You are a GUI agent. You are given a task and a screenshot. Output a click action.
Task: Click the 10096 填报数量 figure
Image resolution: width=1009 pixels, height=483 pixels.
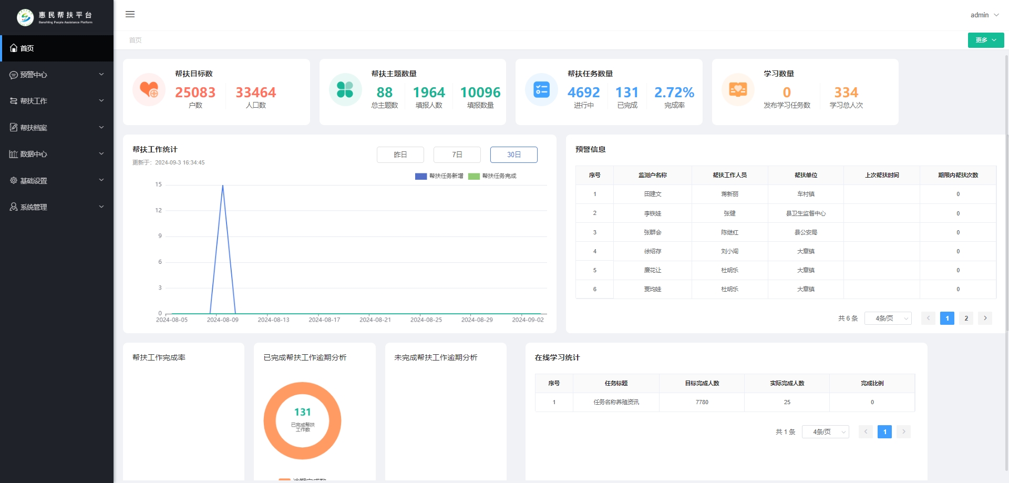[480, 93]
